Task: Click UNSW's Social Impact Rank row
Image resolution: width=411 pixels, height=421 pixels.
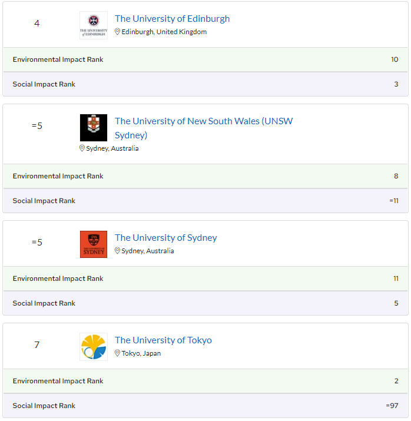Action: coord(205,201)
